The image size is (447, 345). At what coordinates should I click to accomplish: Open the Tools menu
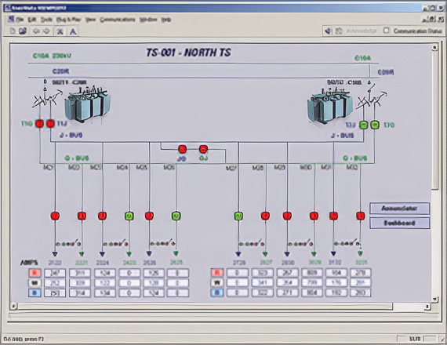[x=46, y=20]
